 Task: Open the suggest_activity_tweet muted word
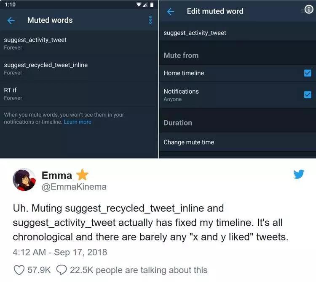[35, 43]
